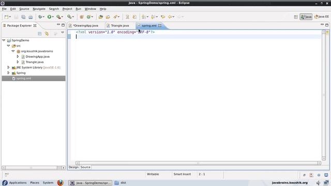The width and height of the screenshot is (331, 186).
Task: Click the Open Type icon
Action: tap(101, 17)
